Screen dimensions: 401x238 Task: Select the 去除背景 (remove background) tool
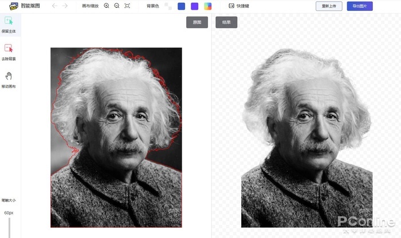click(9, 50)
